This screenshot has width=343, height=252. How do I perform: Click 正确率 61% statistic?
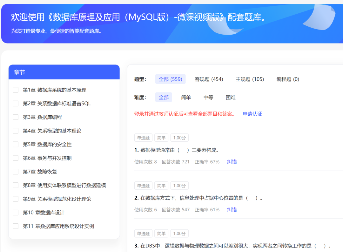pyautogui.click(x=207, y=209)
